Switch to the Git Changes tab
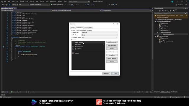 (x=174, y=92)
